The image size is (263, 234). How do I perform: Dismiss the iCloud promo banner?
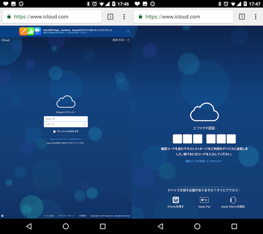pyautogui.click(x=128, y=31)
